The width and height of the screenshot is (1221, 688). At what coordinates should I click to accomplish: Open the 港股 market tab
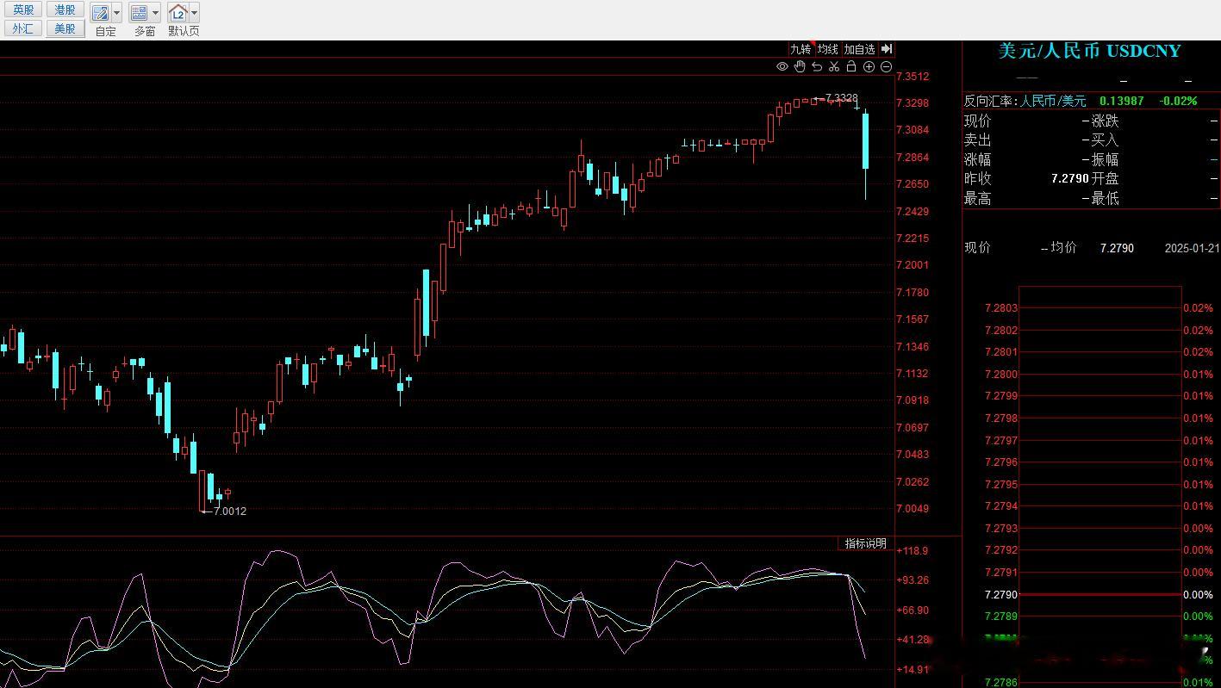[x=65, y=10]
